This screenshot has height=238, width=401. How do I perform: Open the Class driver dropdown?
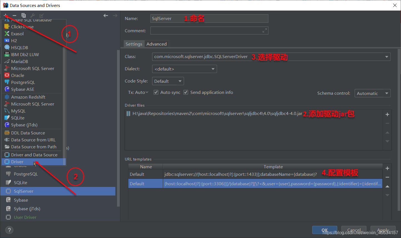click(x=387, y=57)
